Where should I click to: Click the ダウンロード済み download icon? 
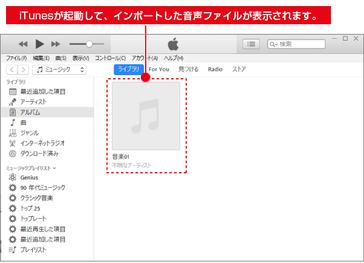point(13,153)
